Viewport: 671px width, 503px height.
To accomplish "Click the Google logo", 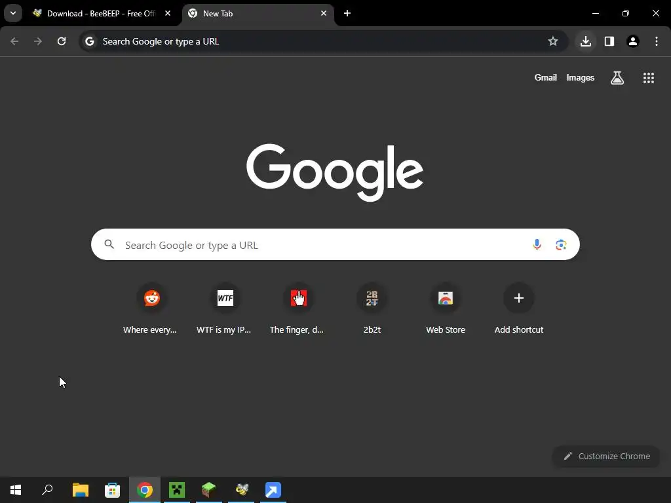I will 335,172.
